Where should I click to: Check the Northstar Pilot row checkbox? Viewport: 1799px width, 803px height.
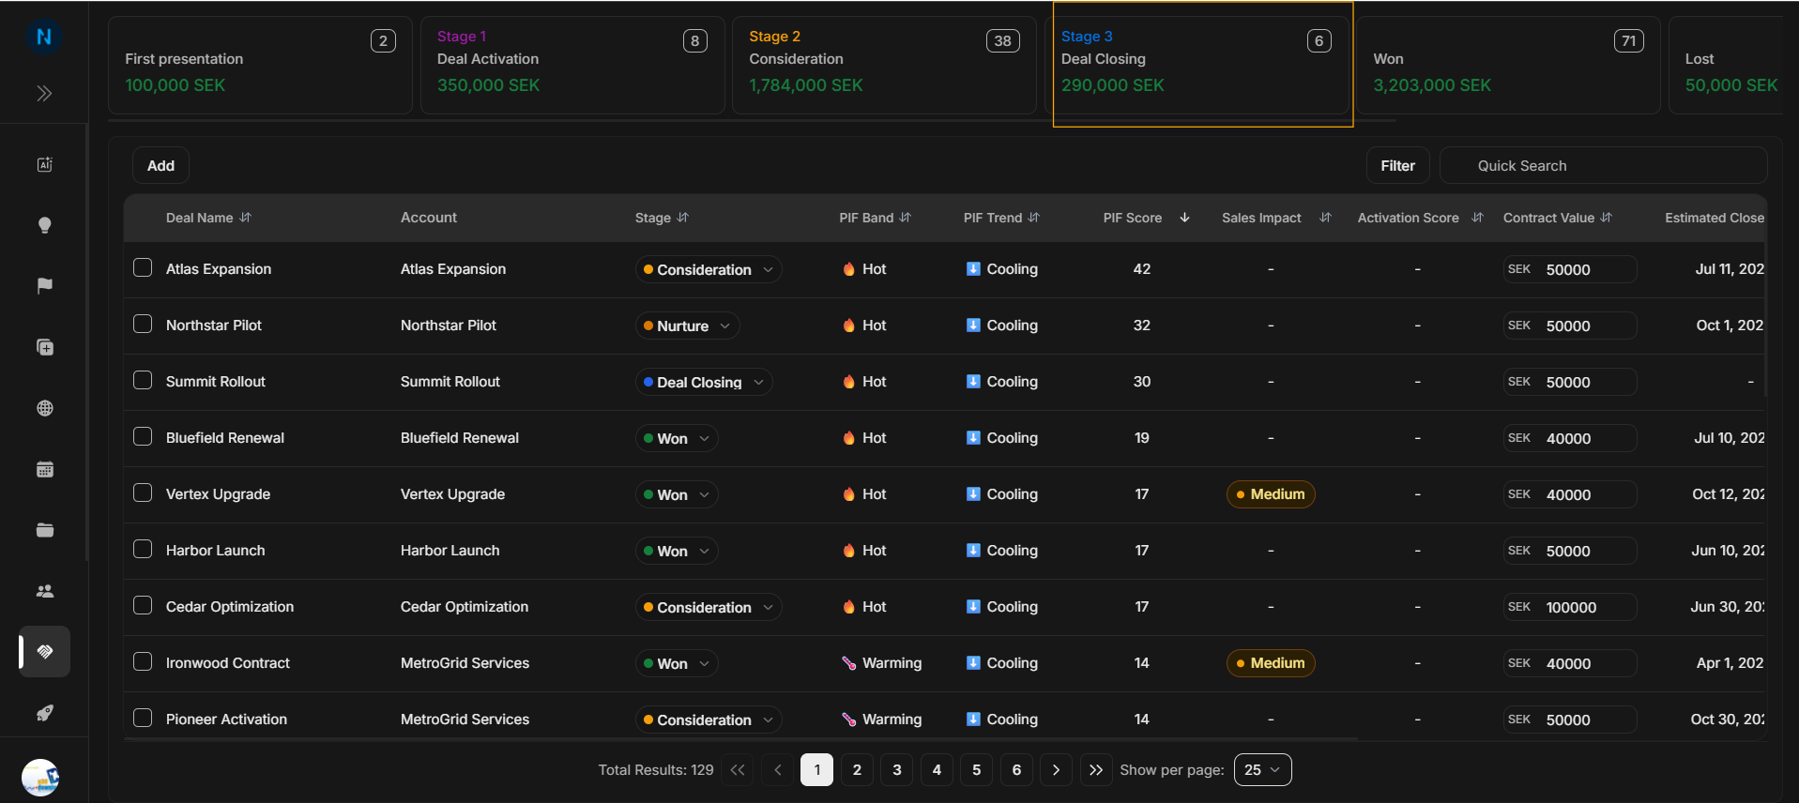(x=143, y=325)
